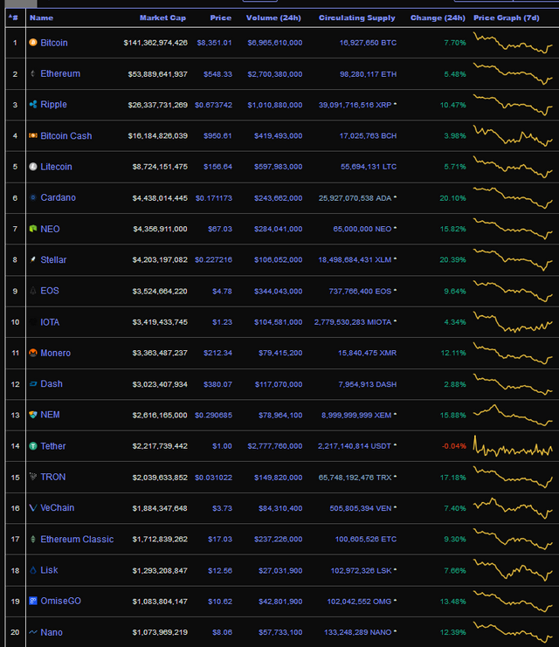Click the Ethereum Classic logo icon

click(x=33, y=539)
